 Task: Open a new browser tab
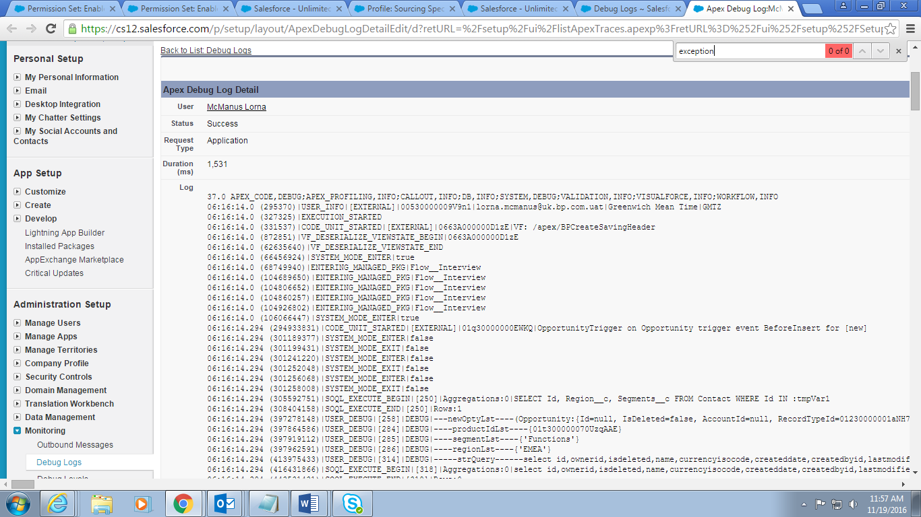click(x=813, y=9)
